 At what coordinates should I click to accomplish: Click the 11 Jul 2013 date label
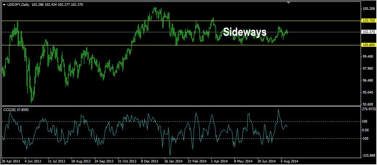[x=56, y=161]
